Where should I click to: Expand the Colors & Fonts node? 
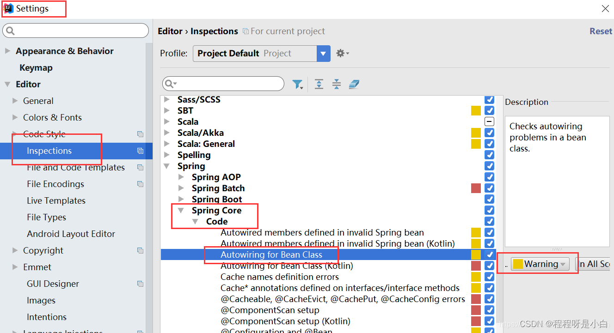tap(15, 118)
